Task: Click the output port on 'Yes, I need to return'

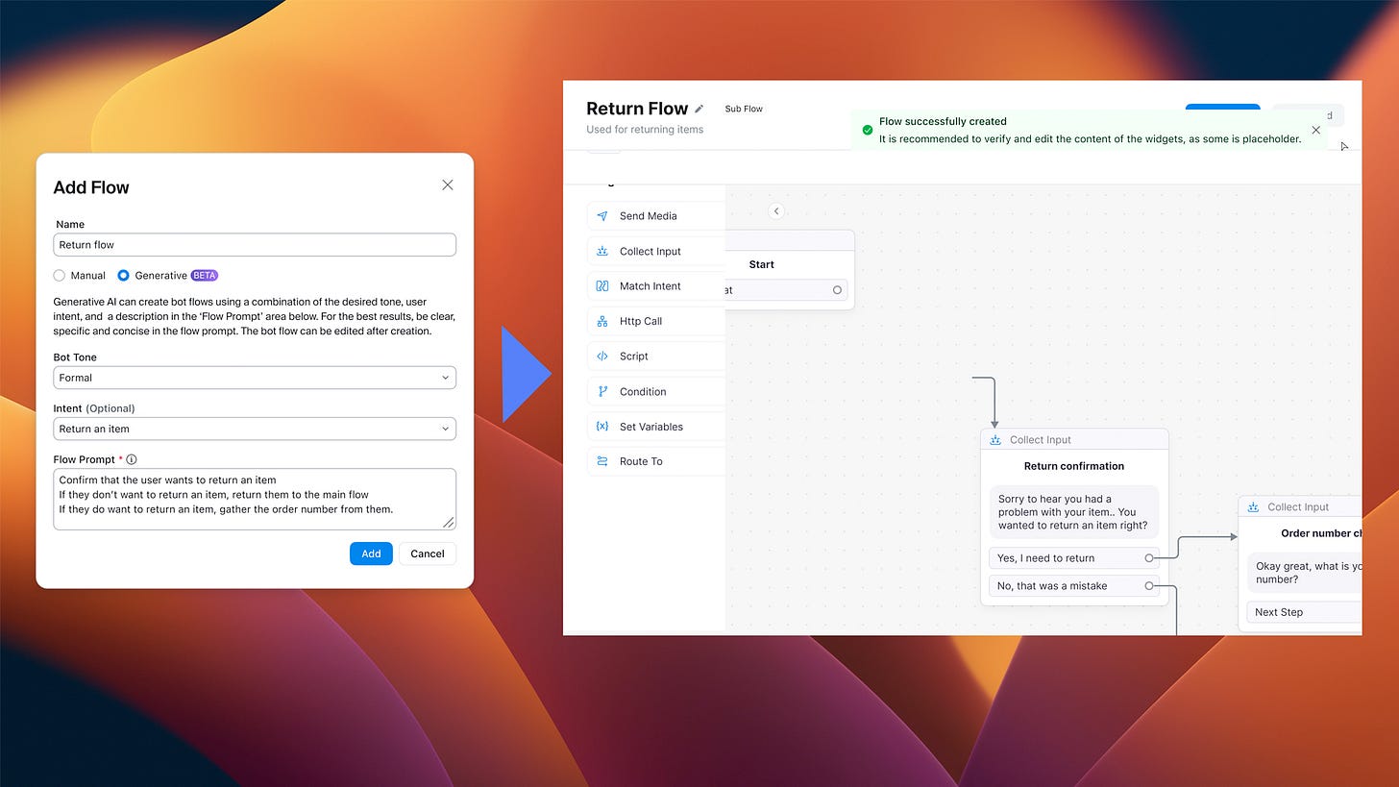Action: click(x=1149, y=557)
